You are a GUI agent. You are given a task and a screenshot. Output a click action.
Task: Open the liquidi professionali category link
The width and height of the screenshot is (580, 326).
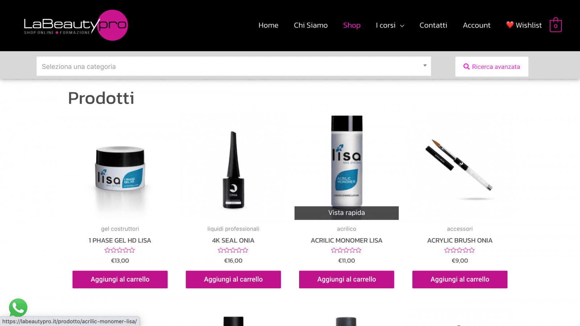pyautogui.click(x=233, y=229)
